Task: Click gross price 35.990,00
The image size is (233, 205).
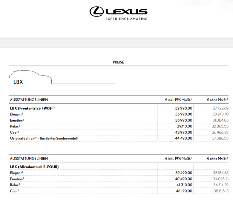Action: pos(184,114)
